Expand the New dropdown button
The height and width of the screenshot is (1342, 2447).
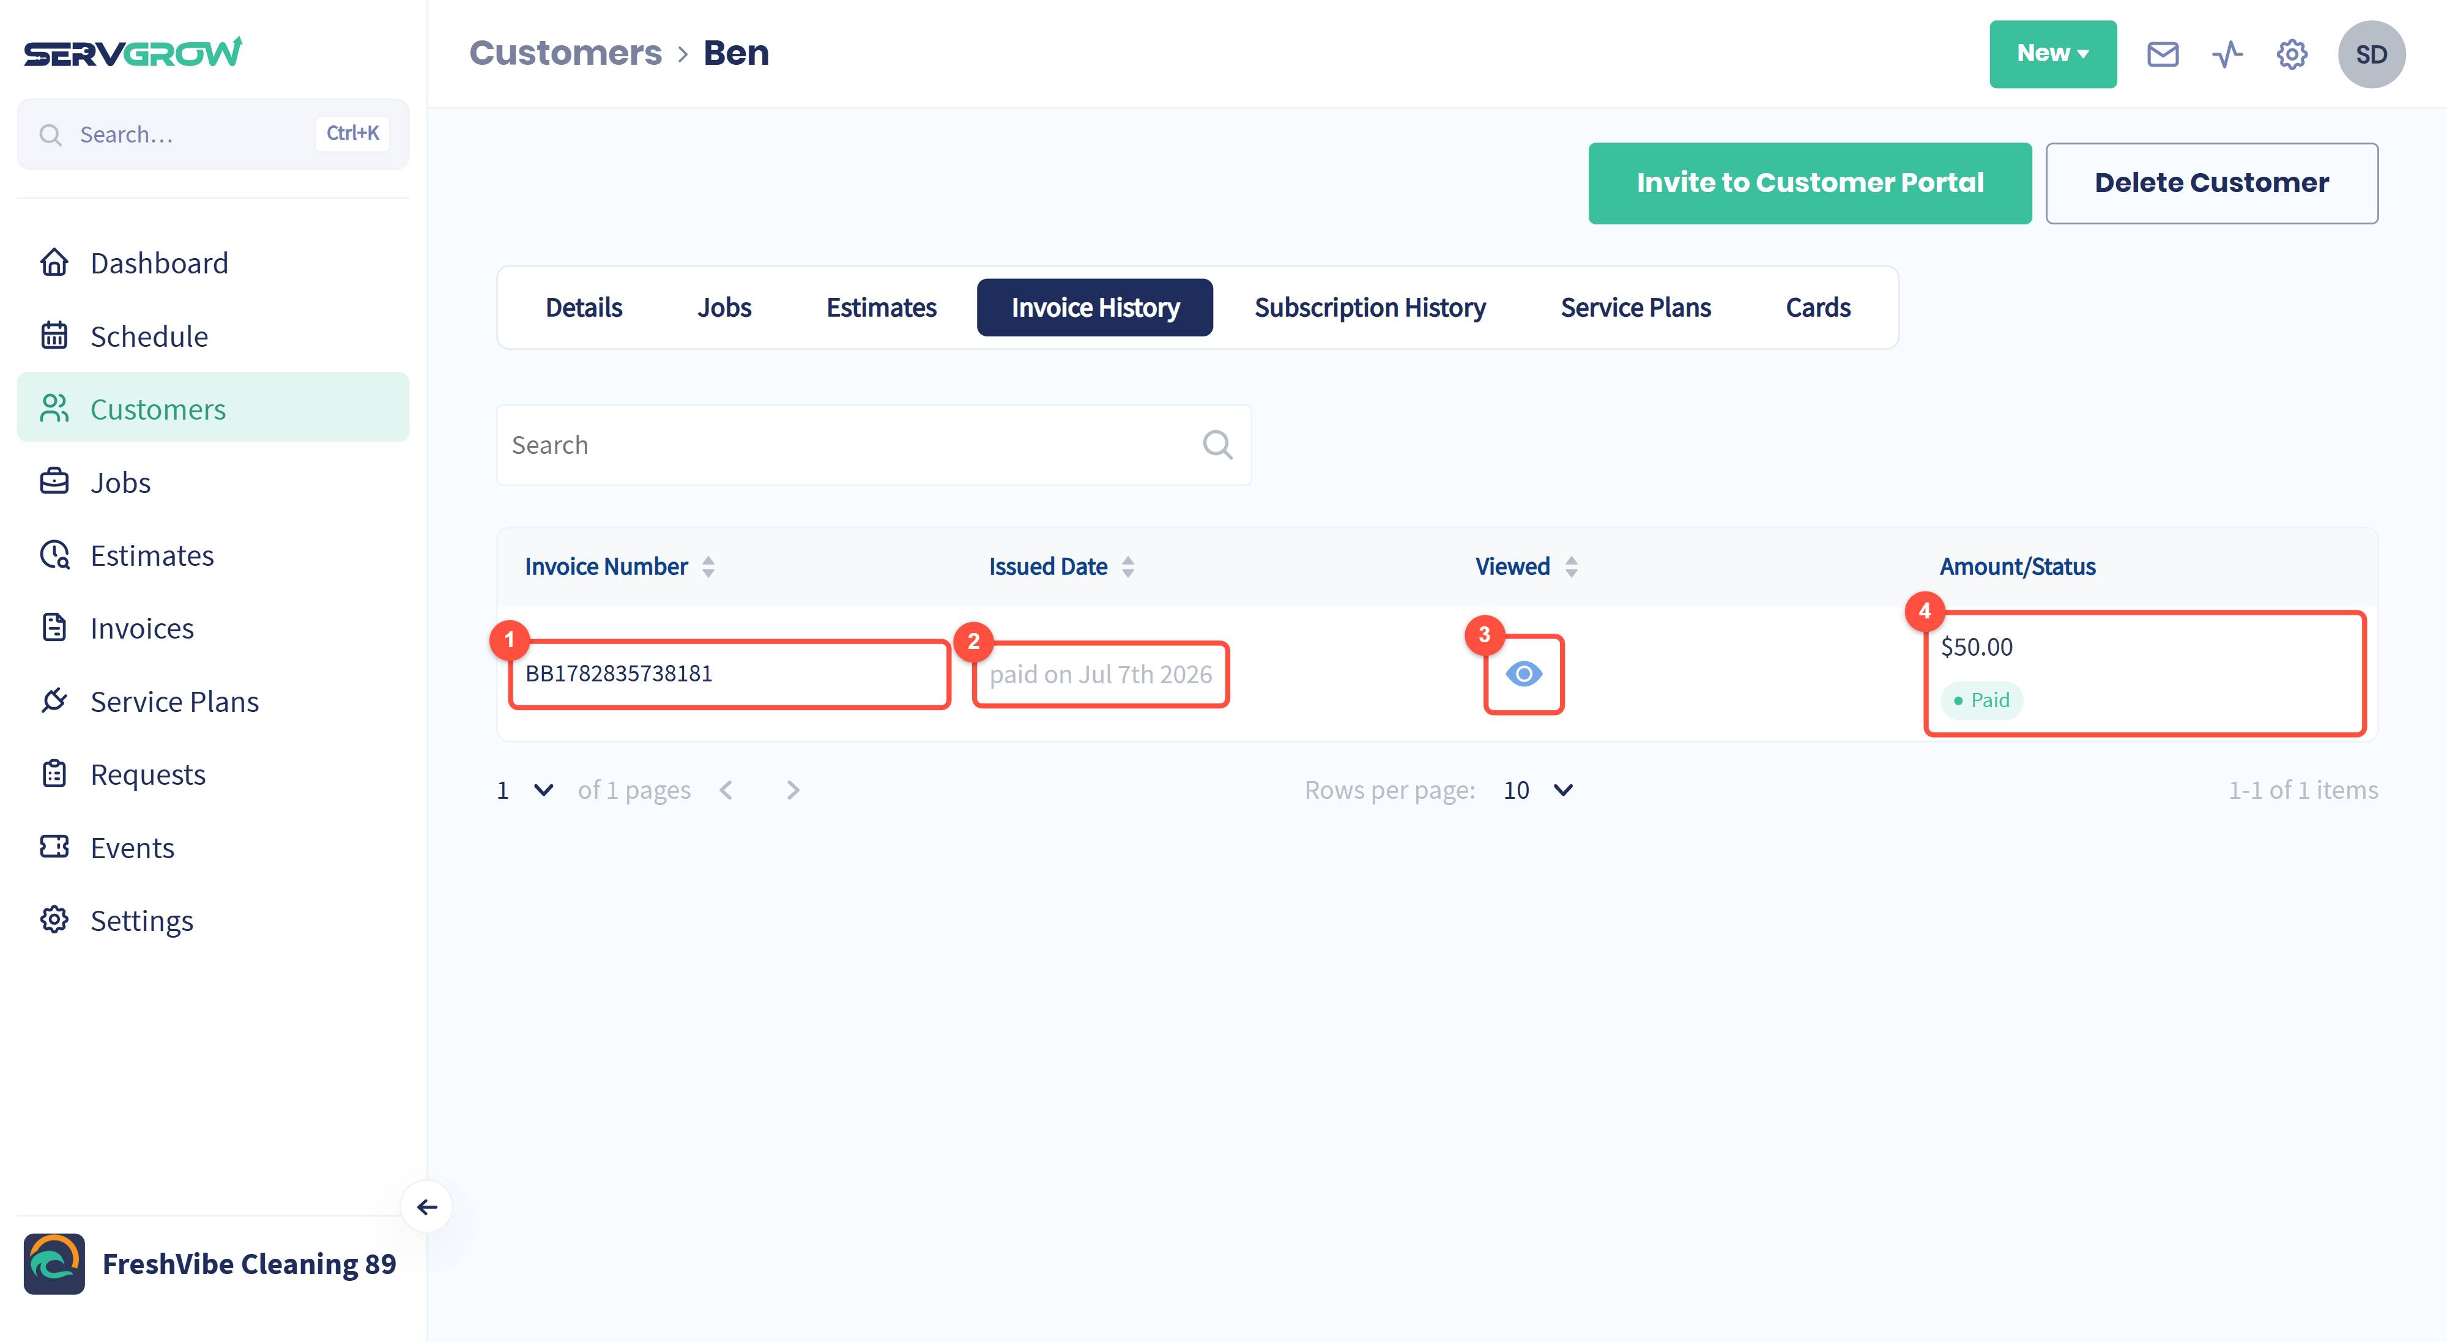[x=2053, y=54]
